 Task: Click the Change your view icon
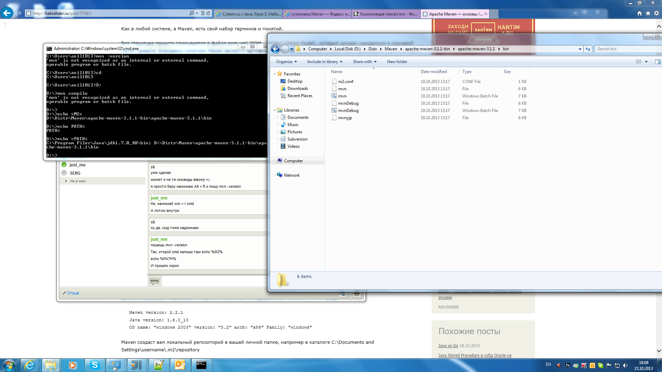pos(639,62)
